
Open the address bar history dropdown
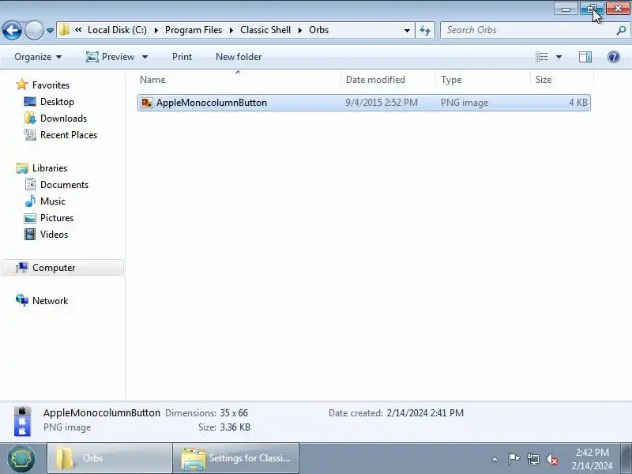click(x=407, y=30)
